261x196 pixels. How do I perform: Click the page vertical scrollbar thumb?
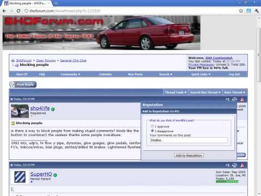(x=259, y=55)
